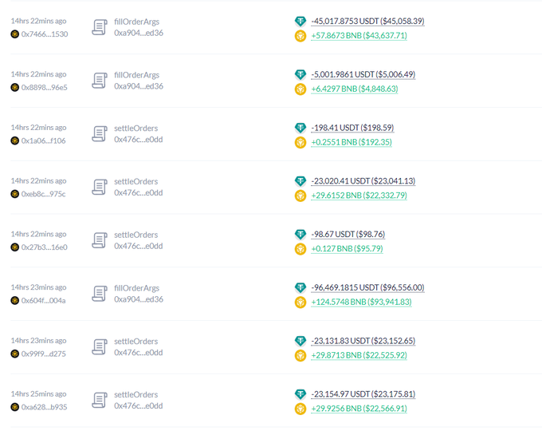
Task: Open contract 0x476c...e0dd in 0x1a06...f106 row
Action: pyautogui.click(x=139, y=140)
